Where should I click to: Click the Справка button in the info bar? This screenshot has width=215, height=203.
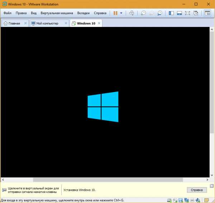pos(197,190)
